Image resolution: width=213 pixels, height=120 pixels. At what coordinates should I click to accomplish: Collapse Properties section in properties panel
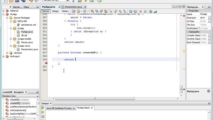[x=188, y=11]
